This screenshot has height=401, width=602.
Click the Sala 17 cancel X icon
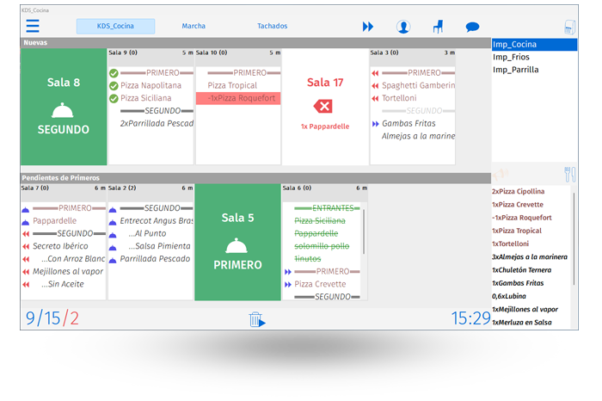coord(323,106)
